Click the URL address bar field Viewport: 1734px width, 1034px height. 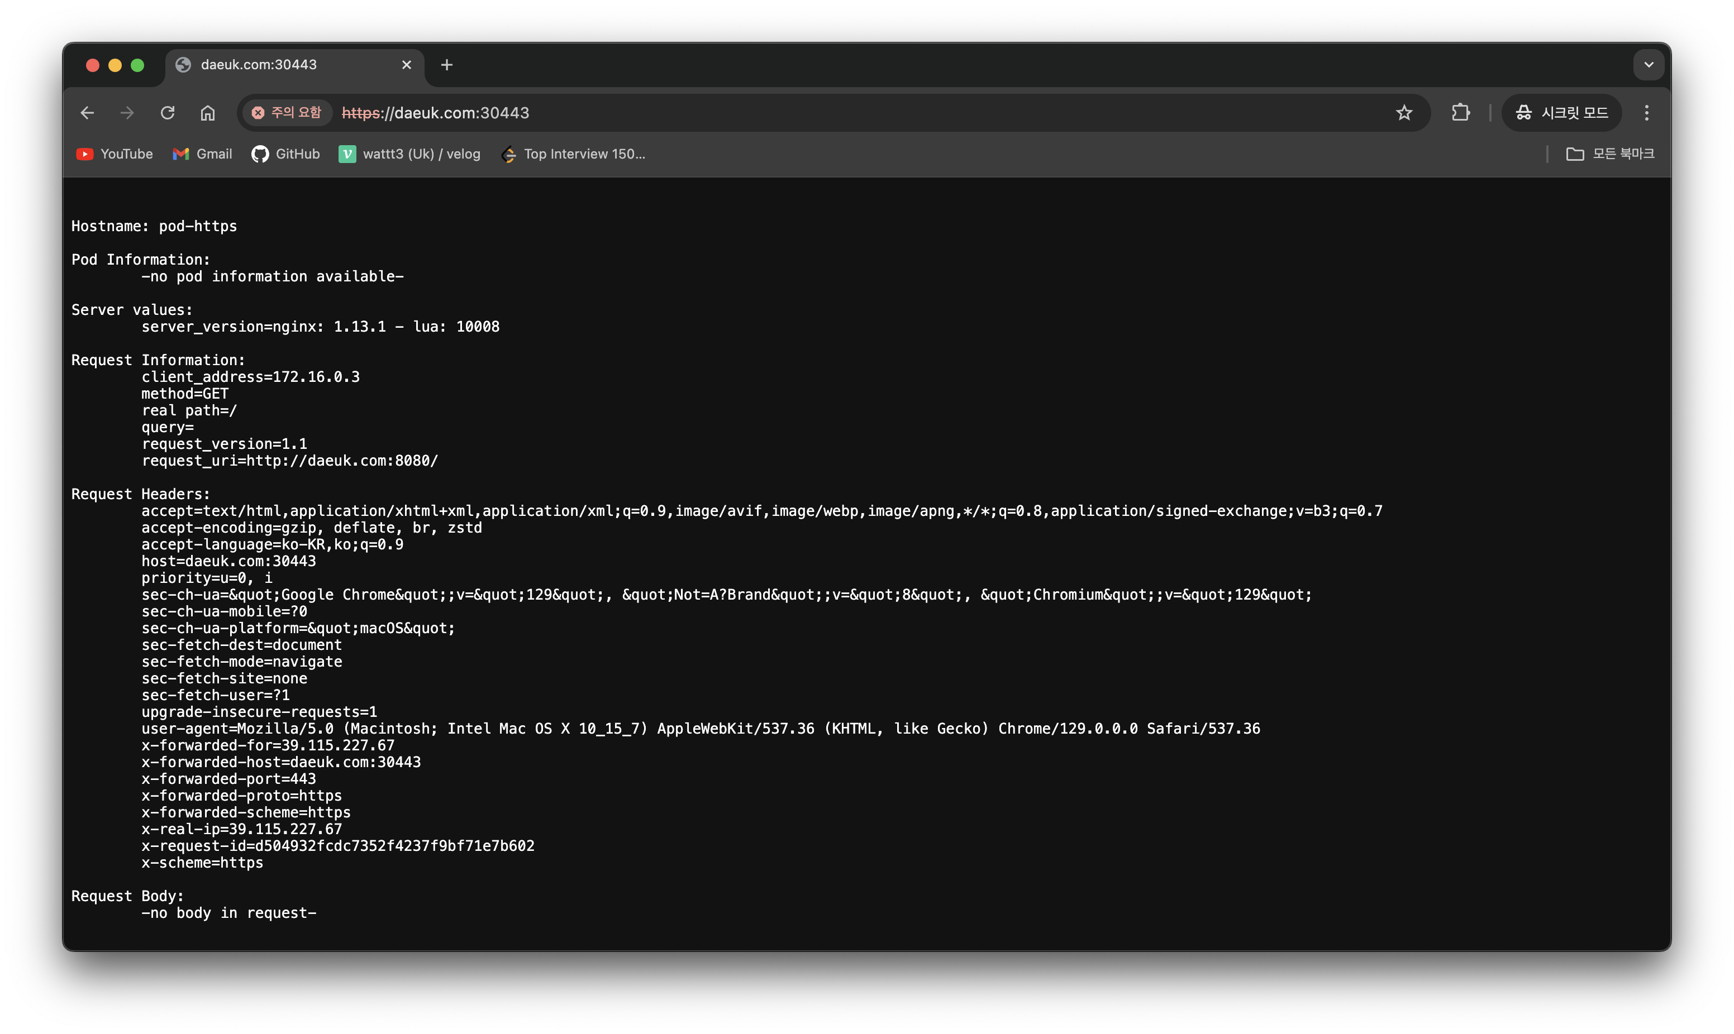coord(836,113)
